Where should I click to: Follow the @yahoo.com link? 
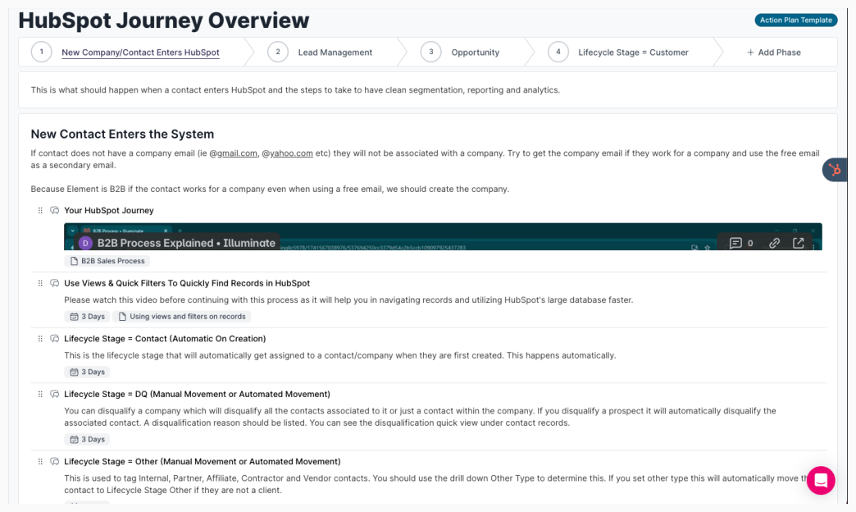pyautogui.click(x=287, y=153)
